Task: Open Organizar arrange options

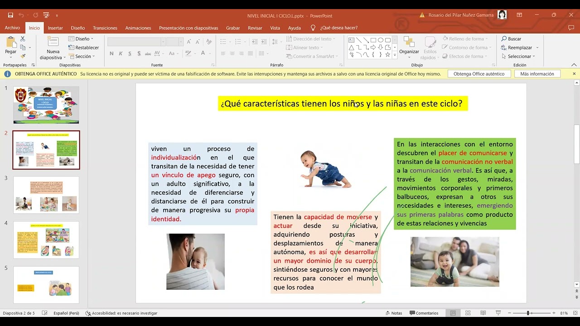Action: coord(409,47)
